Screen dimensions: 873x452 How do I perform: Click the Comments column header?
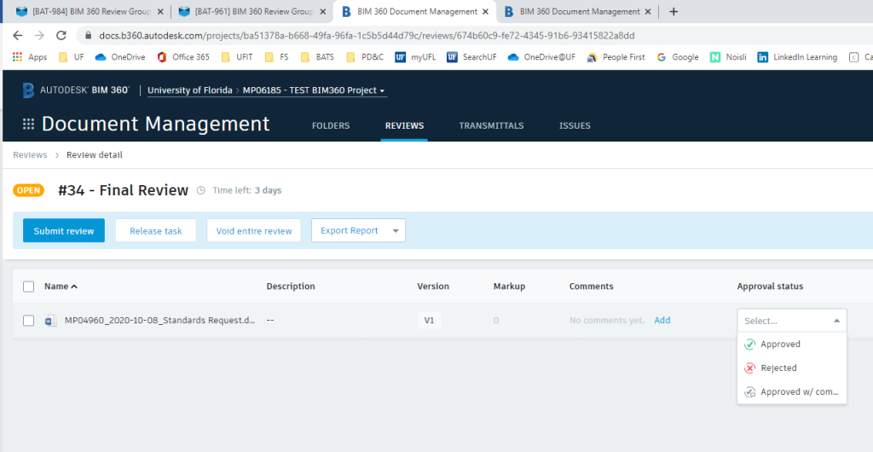point(592,286)
